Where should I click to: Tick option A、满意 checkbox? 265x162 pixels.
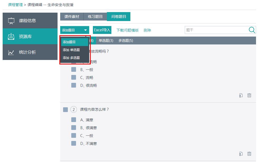point(74,120)
